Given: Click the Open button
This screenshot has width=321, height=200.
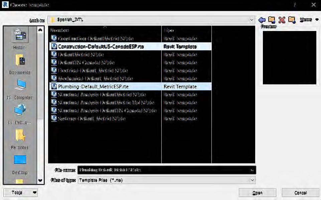Looking at the screenshot, I should 257,193.
